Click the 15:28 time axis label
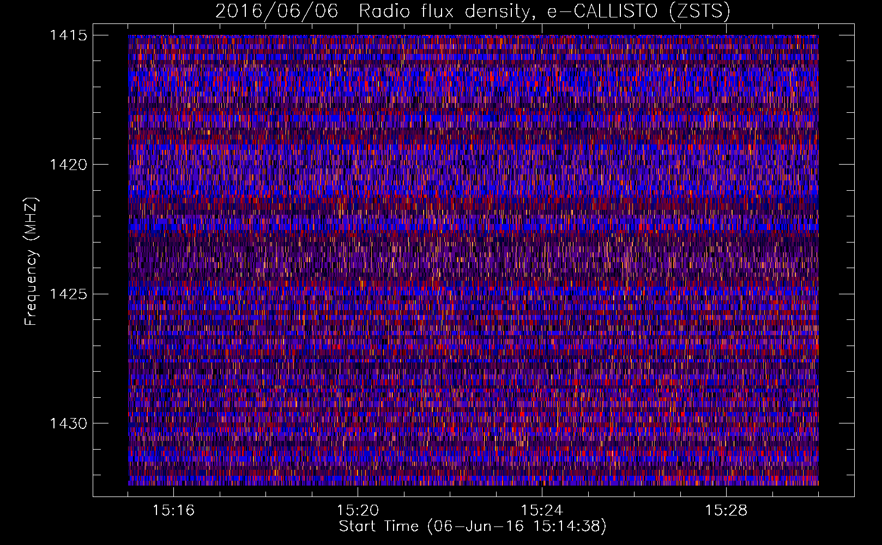Image resolution: width=882 pixels, height=545 pixels. point(726,511)
